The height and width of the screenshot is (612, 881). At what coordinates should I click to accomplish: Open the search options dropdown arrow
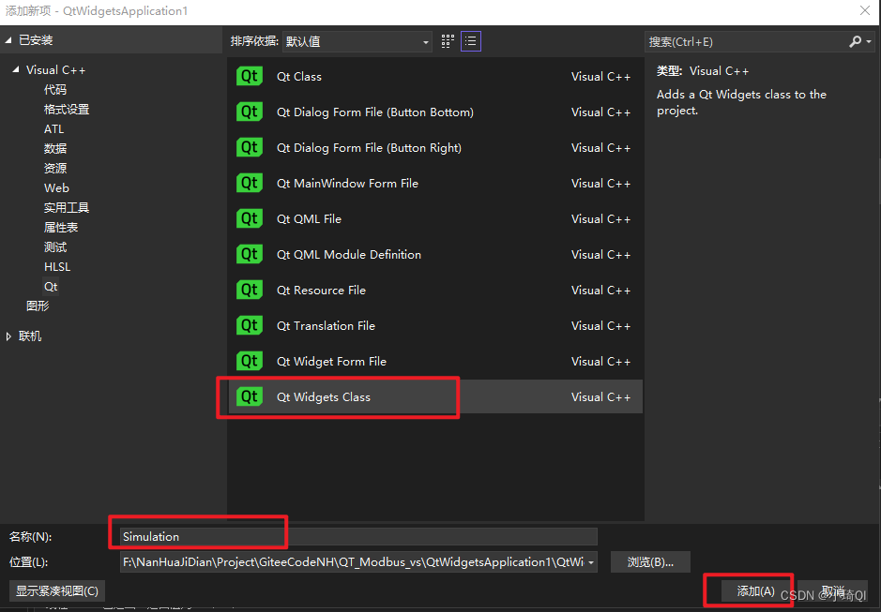[x=869, y=41]
